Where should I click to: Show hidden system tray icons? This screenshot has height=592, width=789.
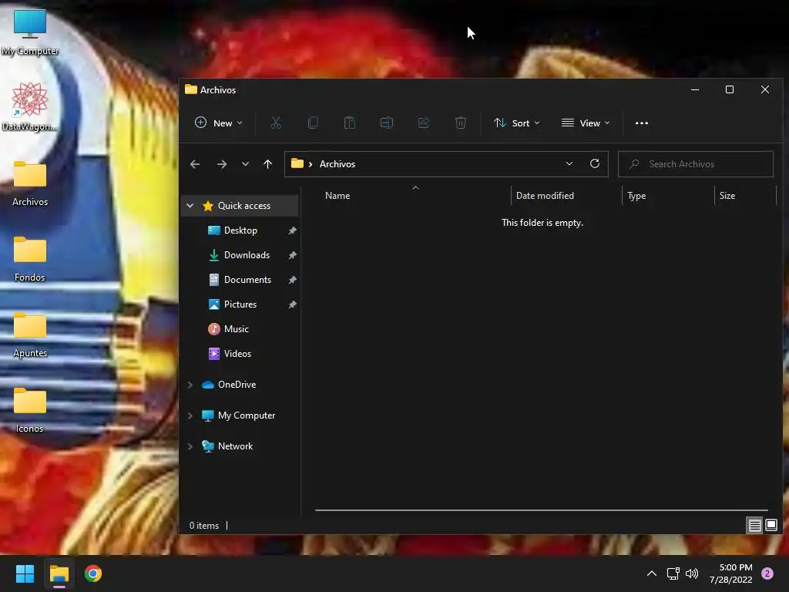652,573
